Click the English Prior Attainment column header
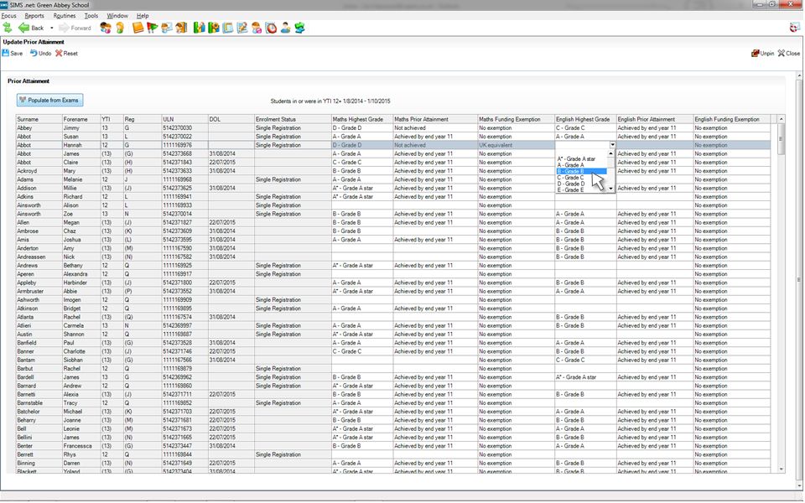This screenshot has height=503, width=805. coord(655,119)
